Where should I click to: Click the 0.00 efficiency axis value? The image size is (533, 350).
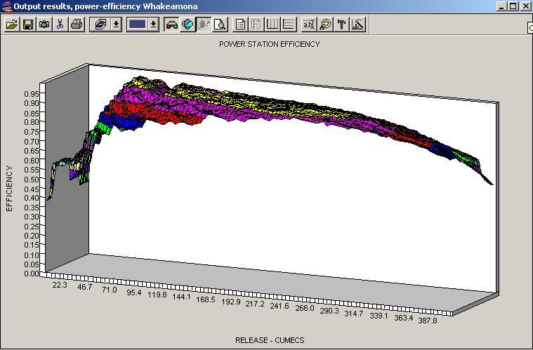point(32,274)
